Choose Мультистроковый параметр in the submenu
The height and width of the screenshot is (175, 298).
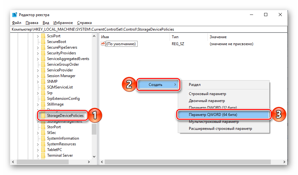(214, 122)
